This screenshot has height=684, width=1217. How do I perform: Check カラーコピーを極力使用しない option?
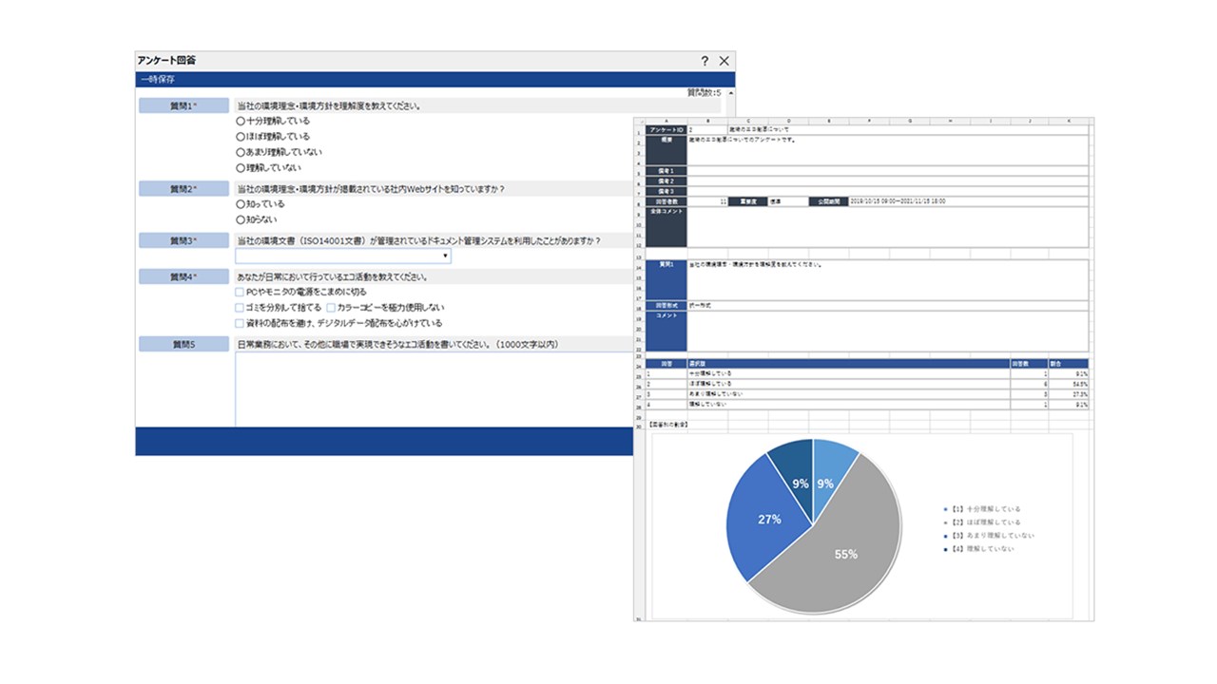click(x=331, y=308)
